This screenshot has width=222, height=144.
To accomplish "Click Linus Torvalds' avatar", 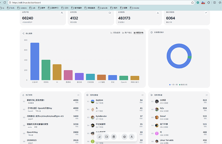I will coord(157,141).
